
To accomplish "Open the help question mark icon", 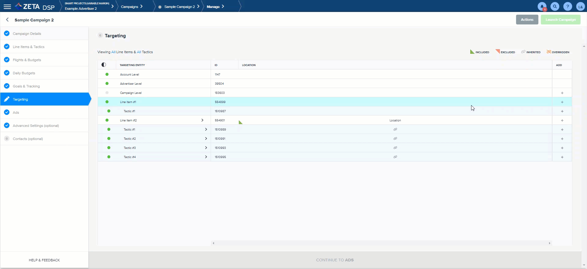I will (567, 6).
